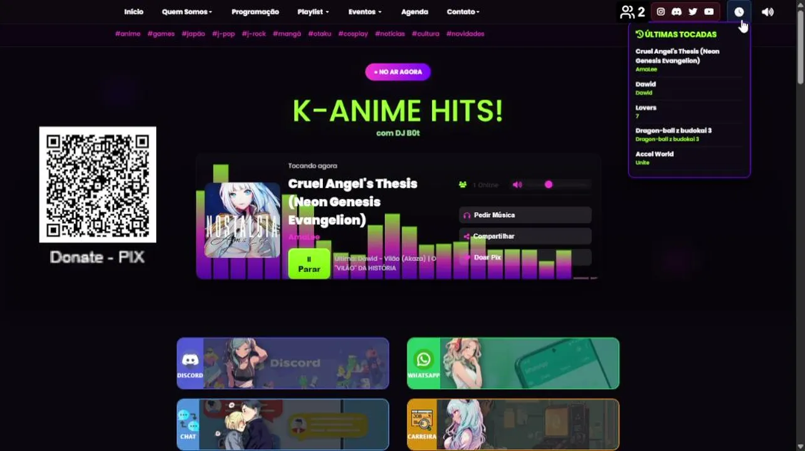Click the Carreira icon on orange banner

coord(421,420)
